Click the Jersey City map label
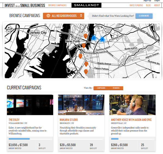The image size is (163, 154). pyautogui.click(x=38, y=33)
